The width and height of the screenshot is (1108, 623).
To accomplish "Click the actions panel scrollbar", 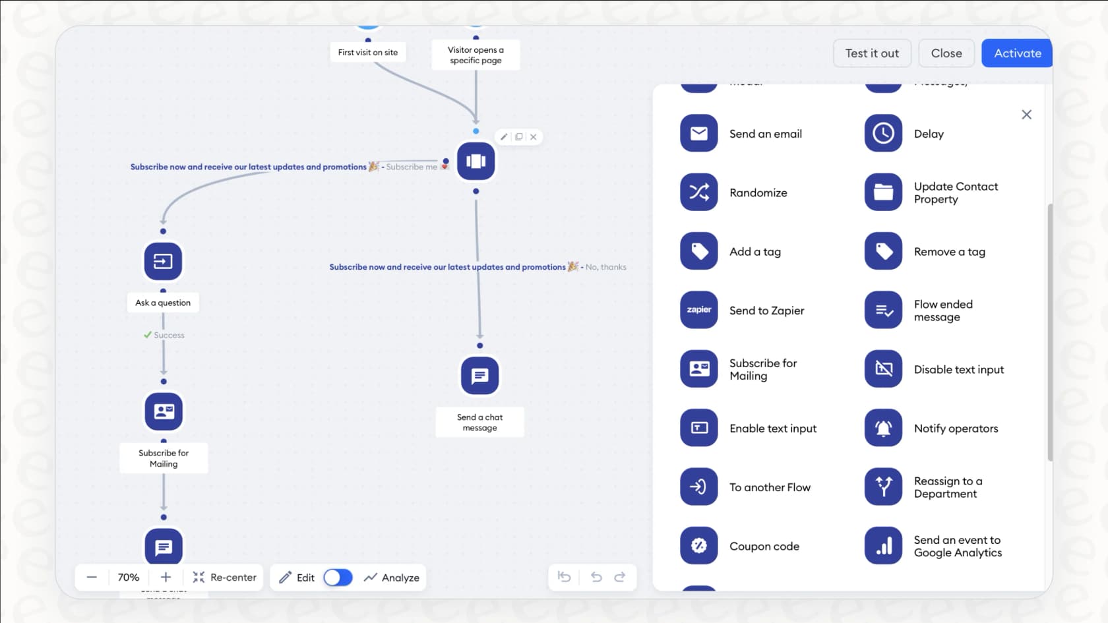I will click(1049, 332).
